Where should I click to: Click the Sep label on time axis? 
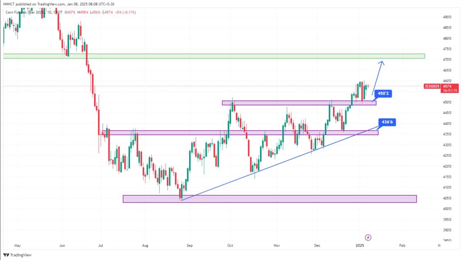point(189,245)
